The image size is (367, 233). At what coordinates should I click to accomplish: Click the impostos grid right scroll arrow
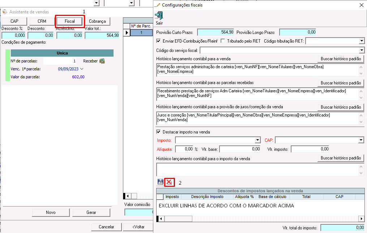(362, 219)
